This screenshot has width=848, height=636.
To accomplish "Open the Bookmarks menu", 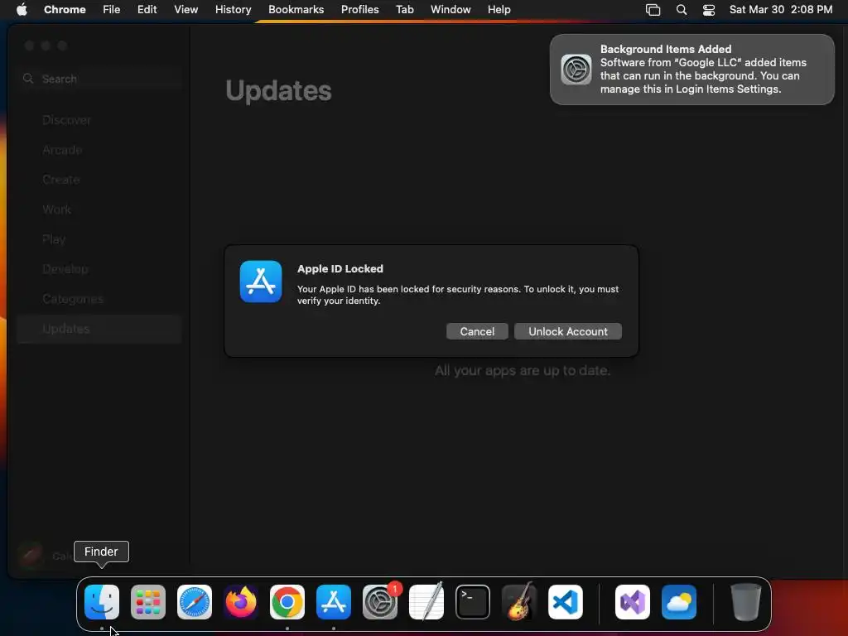I will pos(296,9).
